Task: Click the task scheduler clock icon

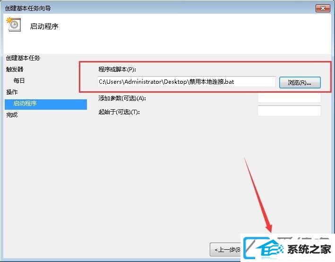Action: tap(14, 25)
